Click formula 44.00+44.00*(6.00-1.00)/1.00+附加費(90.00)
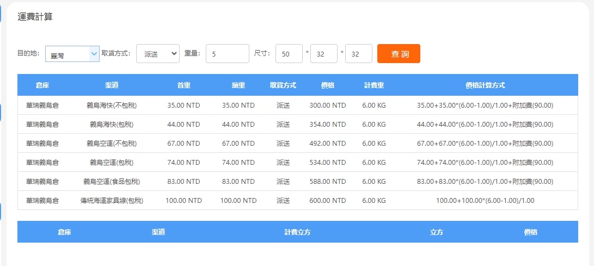The height and width of the screenshot is (266, 594). pyautogui.click(x=485, y=125)
